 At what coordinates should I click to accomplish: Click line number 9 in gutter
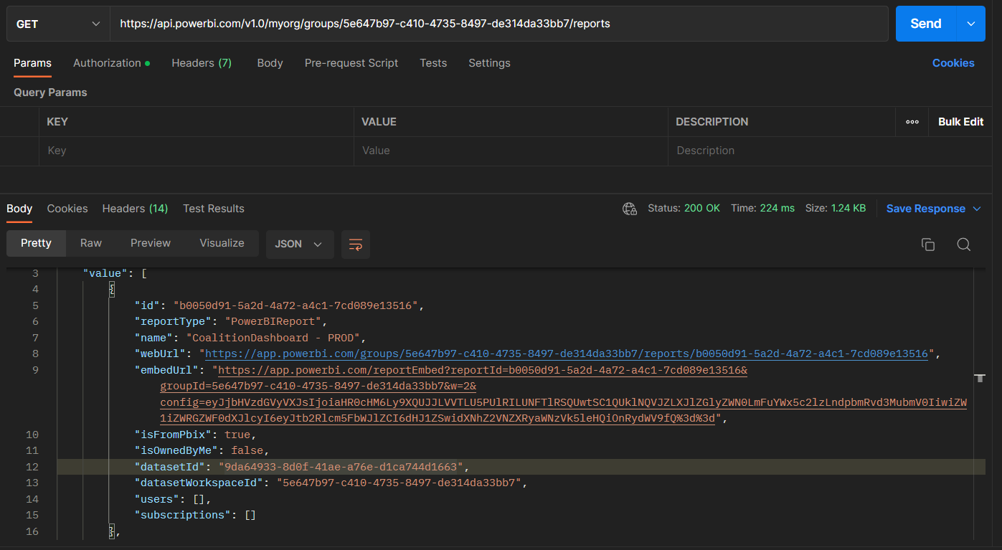35,370
